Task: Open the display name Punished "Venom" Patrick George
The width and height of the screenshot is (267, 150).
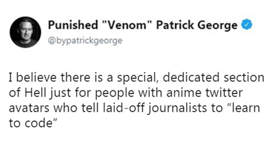Action: (143, 25)
